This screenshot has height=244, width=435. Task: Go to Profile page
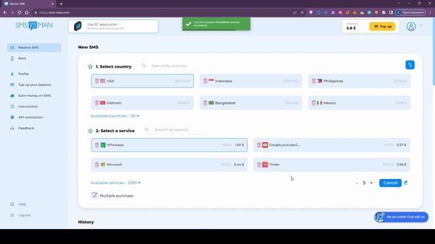coord(23,74)
